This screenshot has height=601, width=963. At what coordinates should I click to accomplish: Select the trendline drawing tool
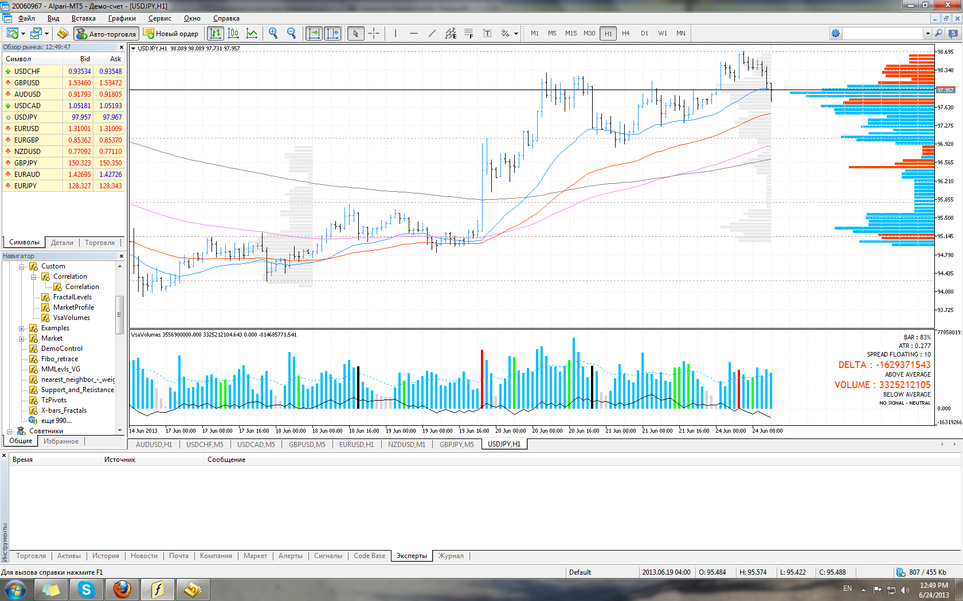(x=432, y=33)
